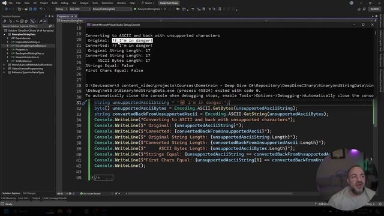Viewport: 384px width, 216px height.
Task: Click the Start Without Debugging outline play icon
Action: click(x=165, y=9)
